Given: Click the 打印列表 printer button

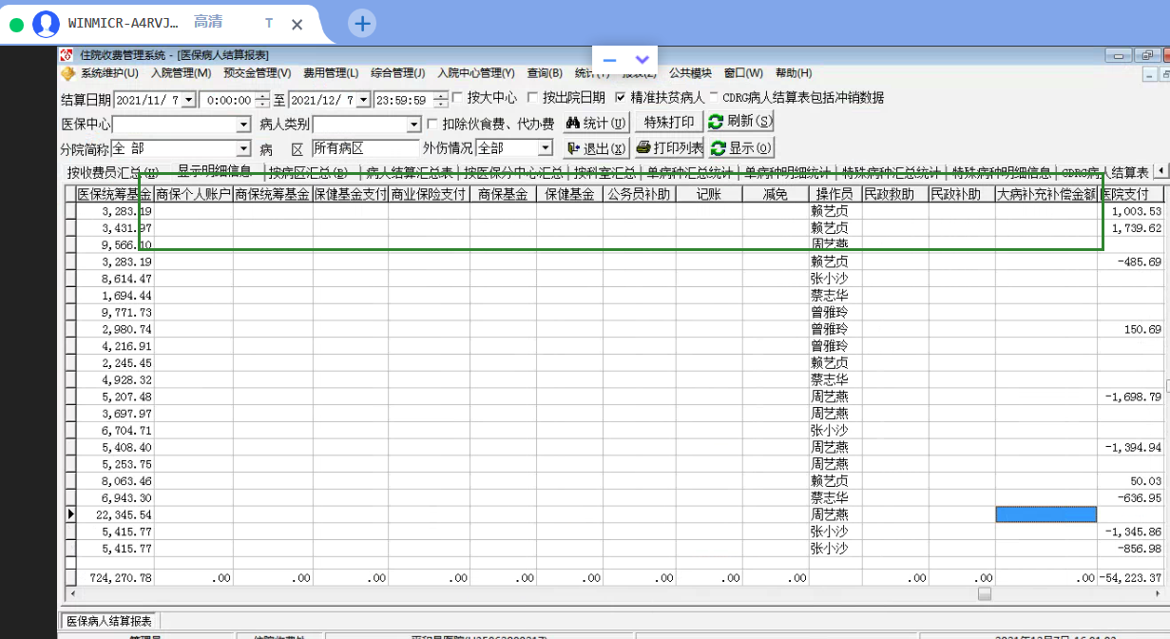Looking at the screenshot, I should (x=669, y=147).
